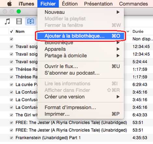Select Ouvrir le flux…
153x144 pixels.
pos(81,66)
